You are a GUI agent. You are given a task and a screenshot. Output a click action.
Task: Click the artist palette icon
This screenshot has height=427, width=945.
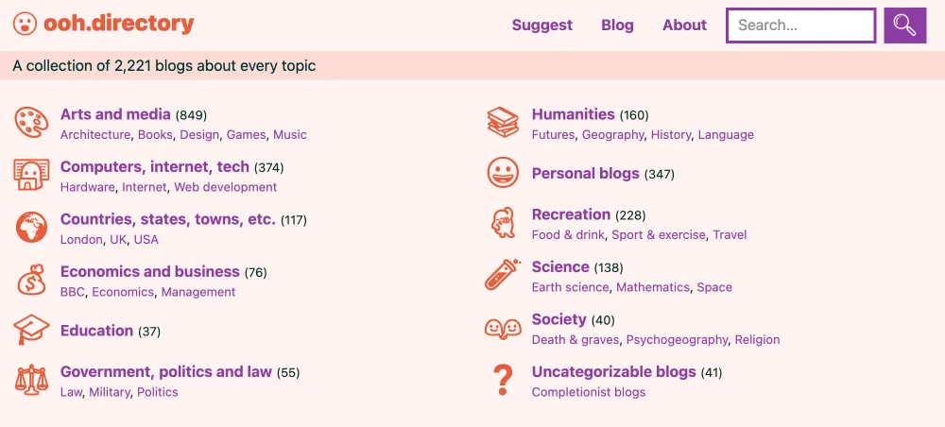(x=31, y=123)
